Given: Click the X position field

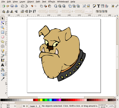Looking at the screenshot, I should (42, 11).
